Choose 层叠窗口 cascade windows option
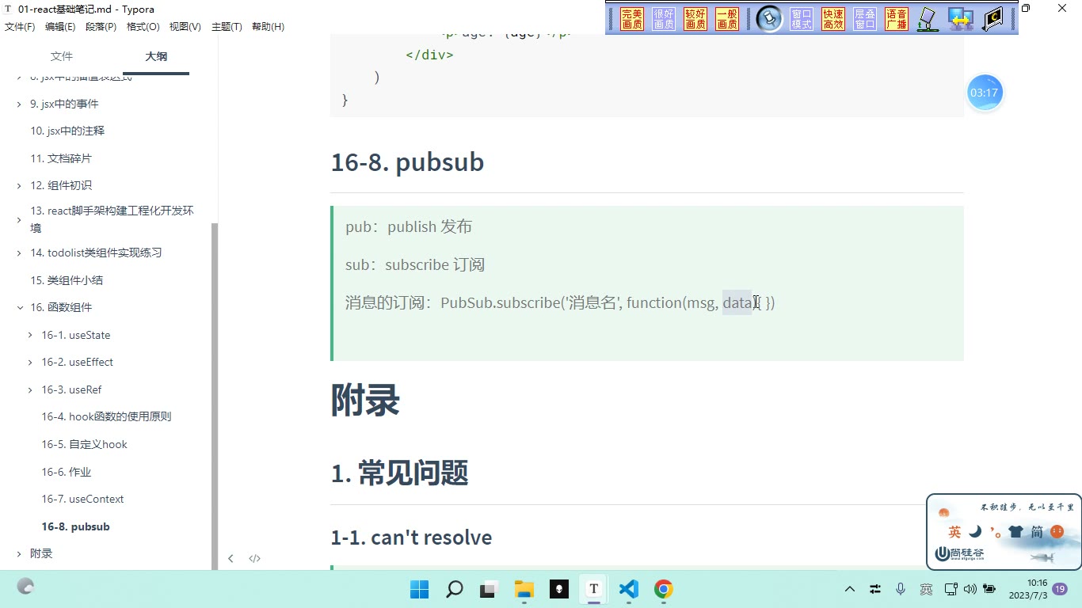Screen dimensions: 1082x608 [x=865, y=19]
